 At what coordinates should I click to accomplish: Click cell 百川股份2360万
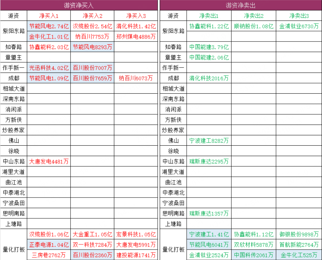pyautogui.click(x=92, y=255)
